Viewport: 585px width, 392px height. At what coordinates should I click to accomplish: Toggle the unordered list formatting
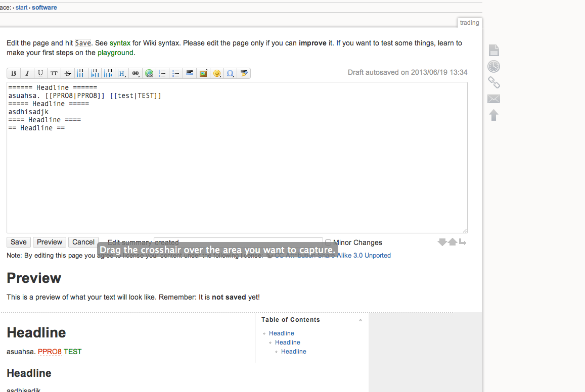click(x=175, y=73)
